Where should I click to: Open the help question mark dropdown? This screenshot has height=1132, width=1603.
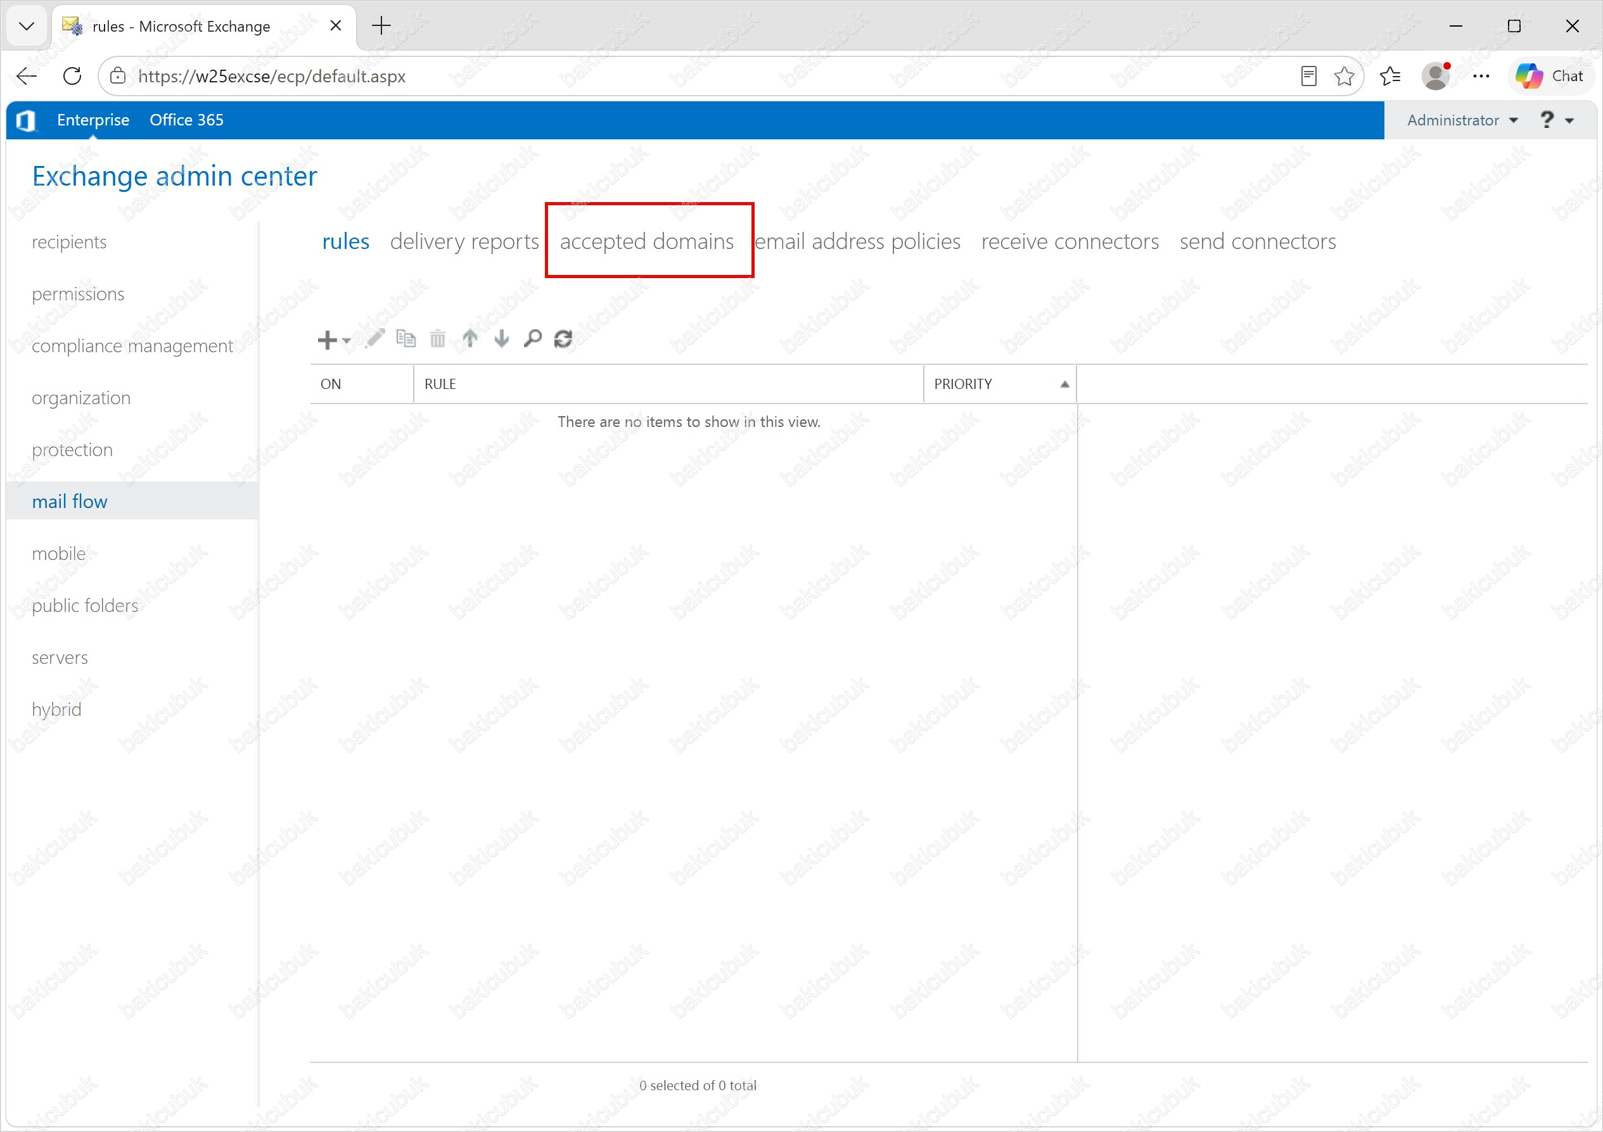[x=1556, y=120]
